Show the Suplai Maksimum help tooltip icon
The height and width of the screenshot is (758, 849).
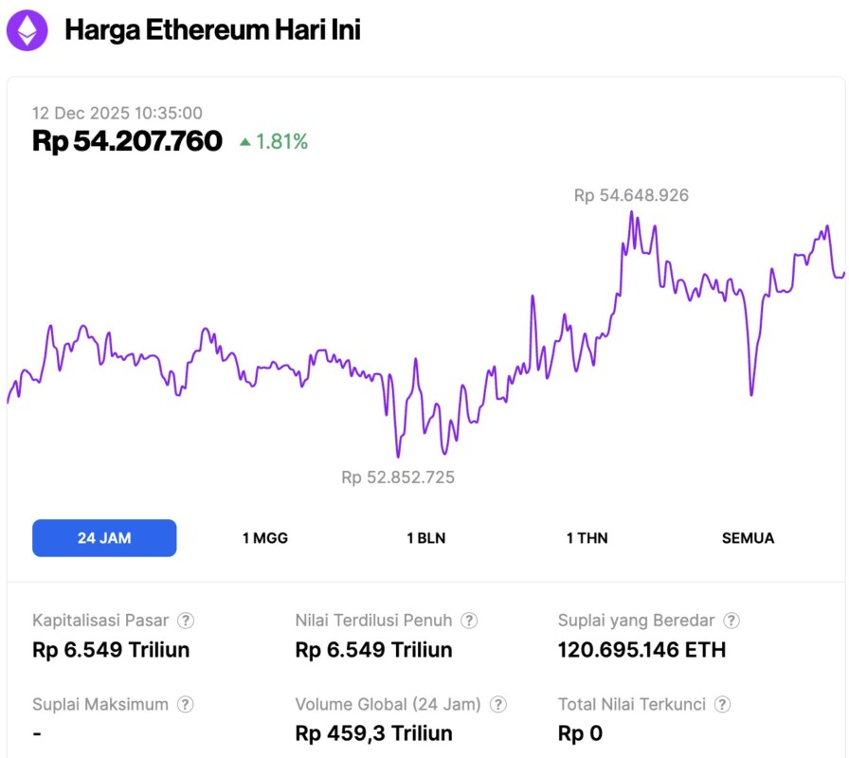click(x=187, y=704)
